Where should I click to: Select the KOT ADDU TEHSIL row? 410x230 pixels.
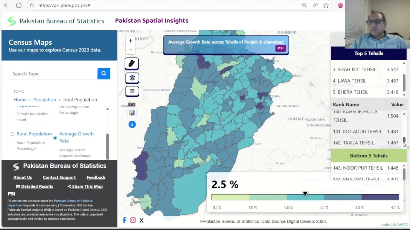pyautogui.click(x=366, y=132)
